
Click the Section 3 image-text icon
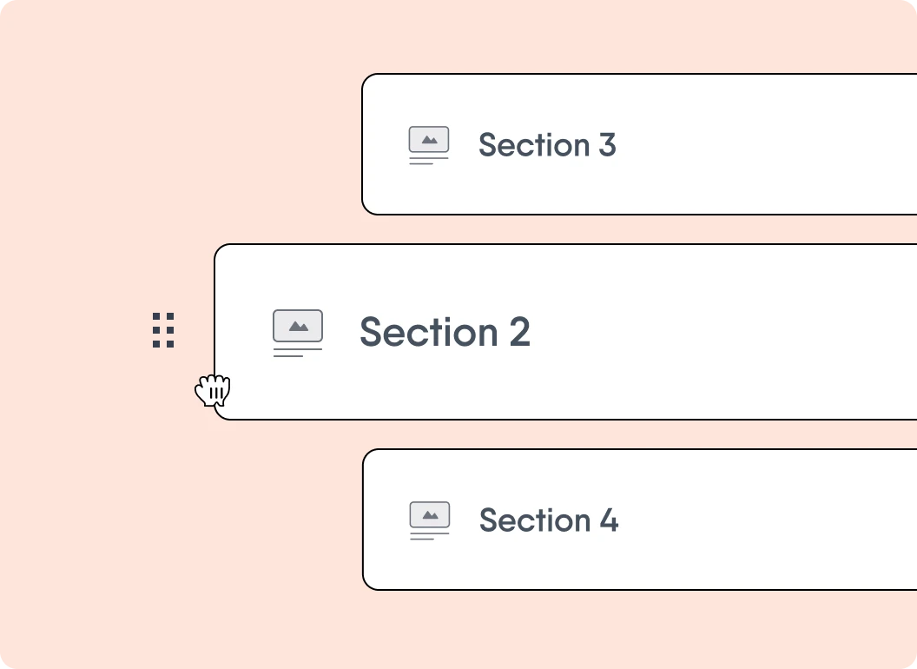click(429, 145)
